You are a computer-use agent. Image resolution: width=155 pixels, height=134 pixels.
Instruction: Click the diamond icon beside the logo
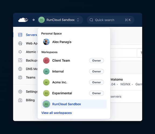pos(34,20)
